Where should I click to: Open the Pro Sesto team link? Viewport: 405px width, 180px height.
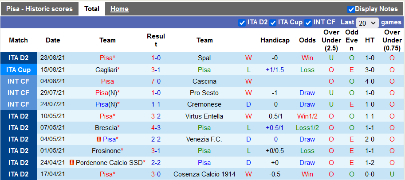click(204, 93)
